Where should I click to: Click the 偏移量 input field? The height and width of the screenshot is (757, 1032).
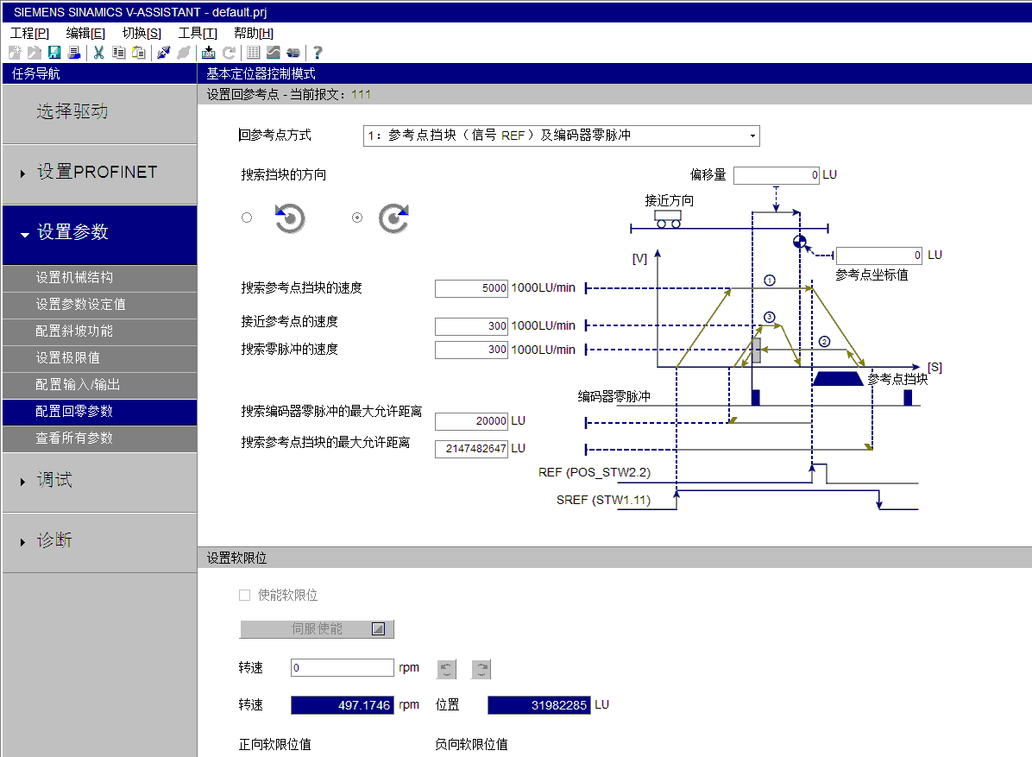(776, 175)
